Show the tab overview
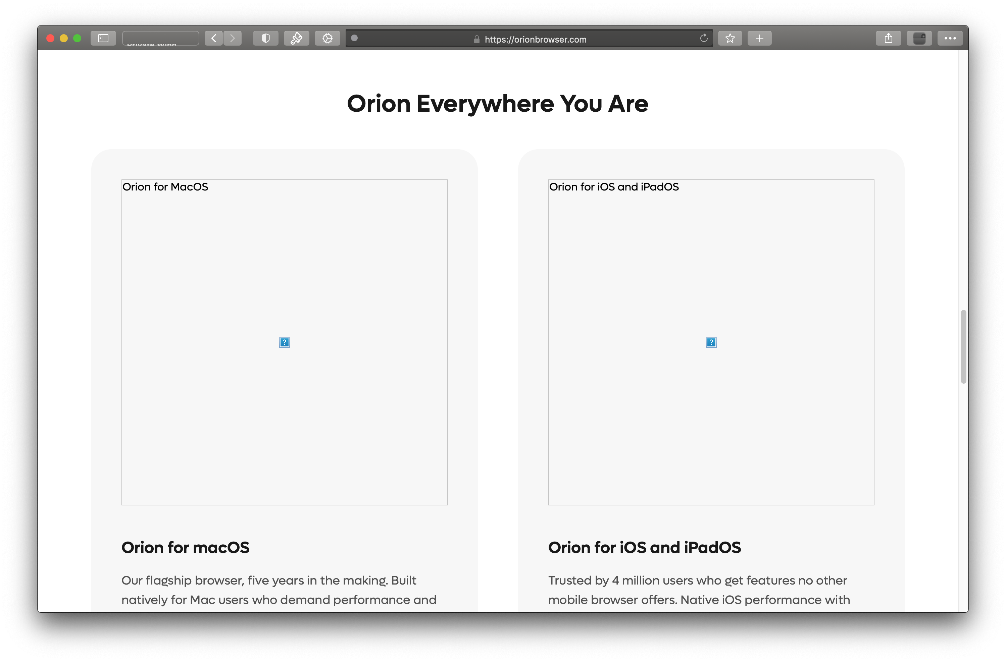The width and height of the screenshot is (1006, 662). click(x=919, y=39)
